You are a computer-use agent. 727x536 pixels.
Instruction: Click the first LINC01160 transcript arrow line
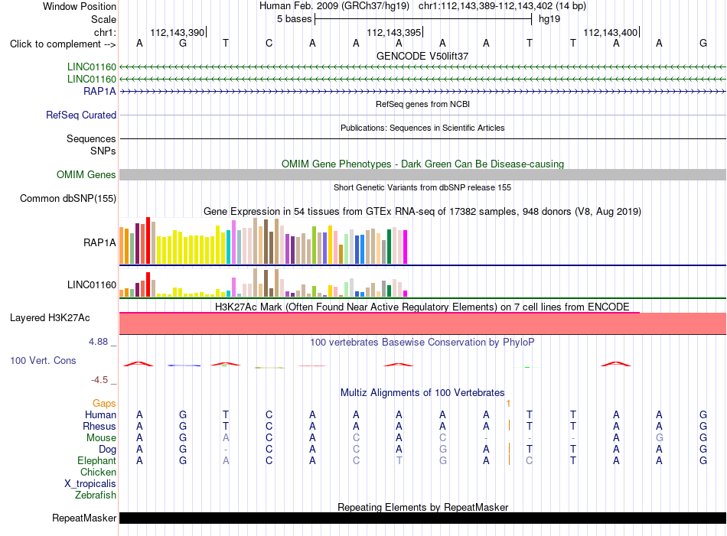coord(422,67)
